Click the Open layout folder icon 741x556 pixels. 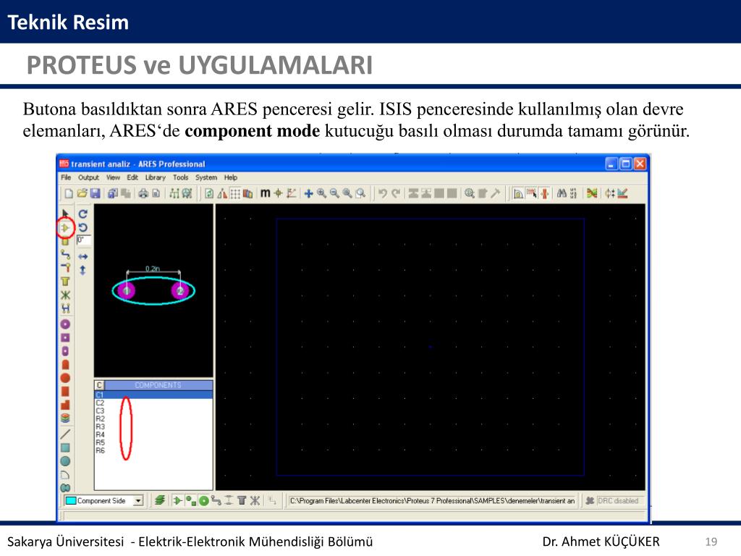(x=82, y=193)
